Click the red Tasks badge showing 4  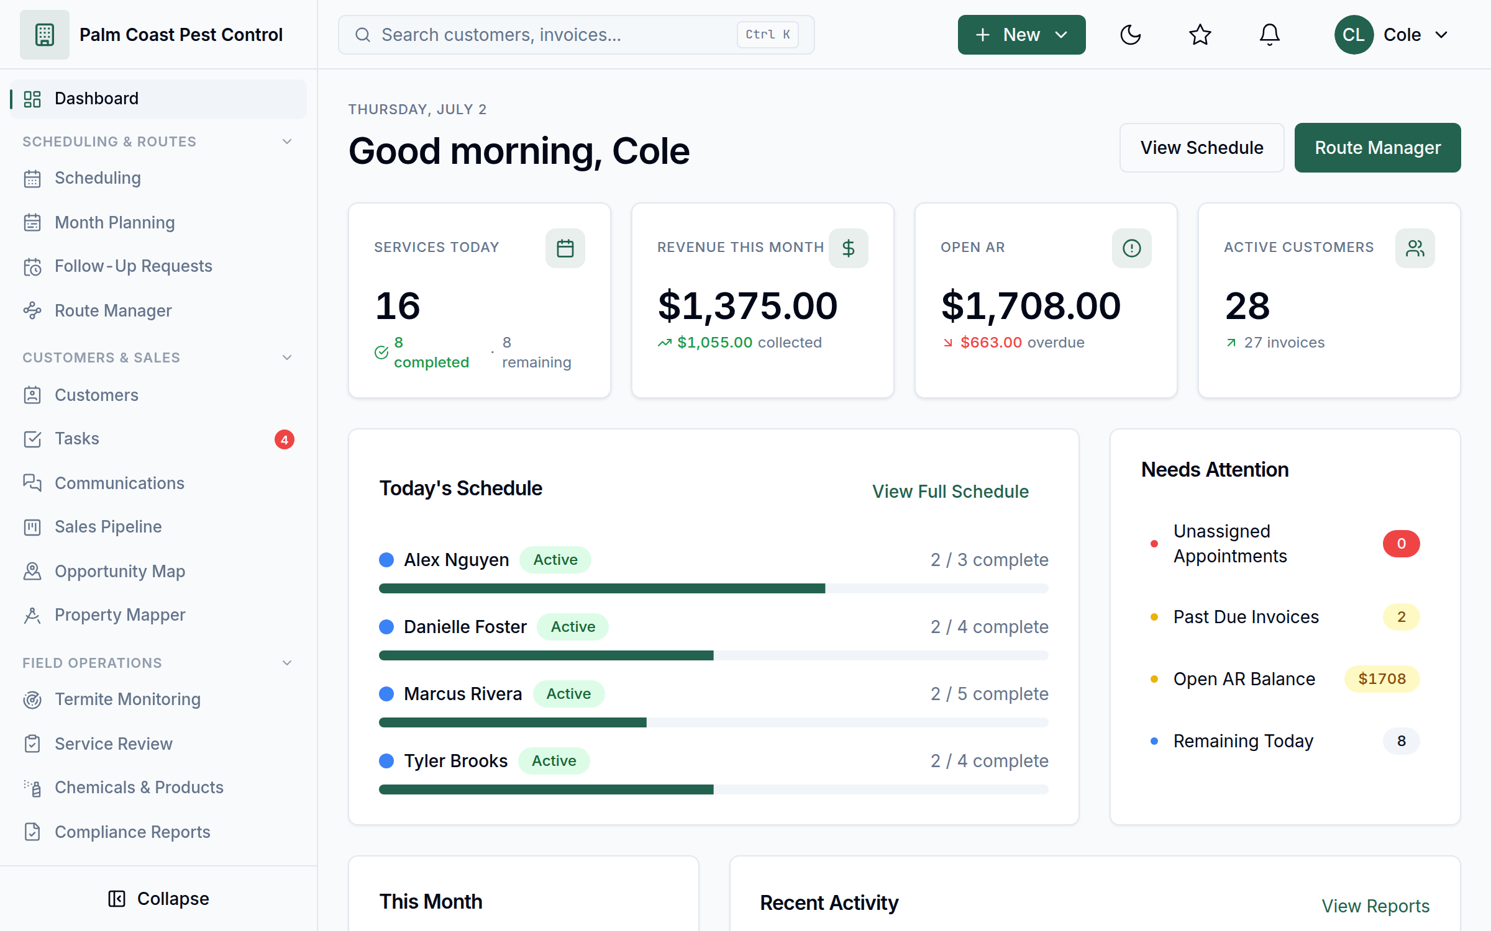point(285,439)
